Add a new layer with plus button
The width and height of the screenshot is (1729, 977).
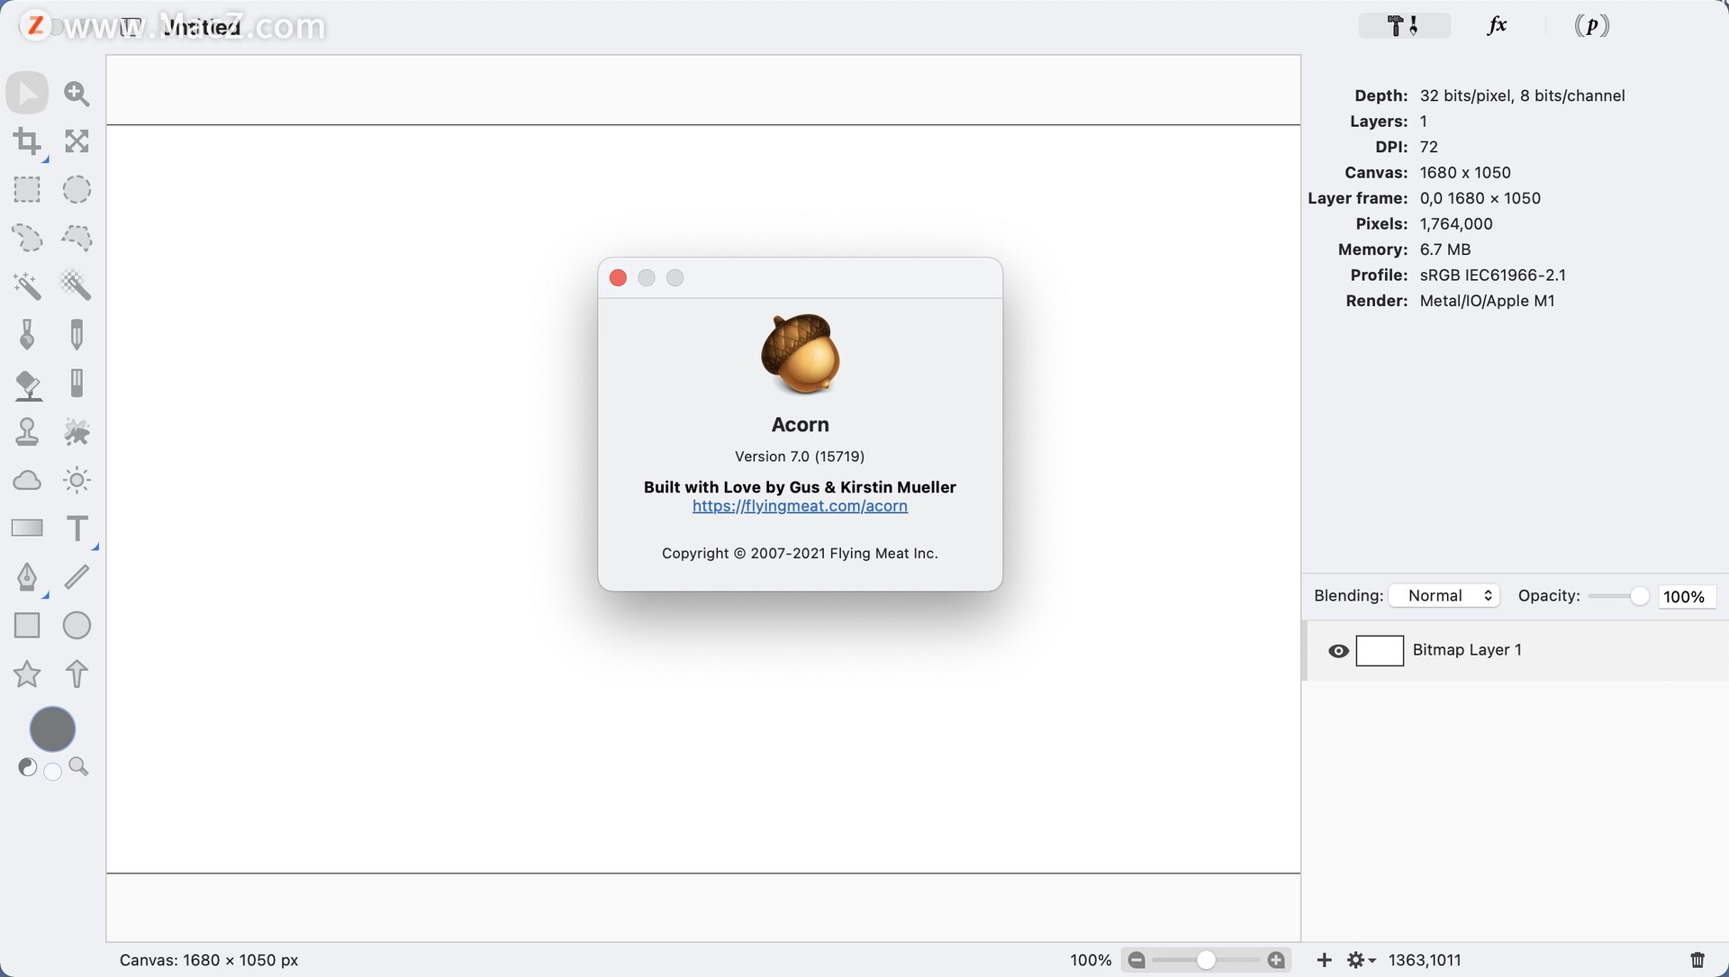pos(1324,960)
